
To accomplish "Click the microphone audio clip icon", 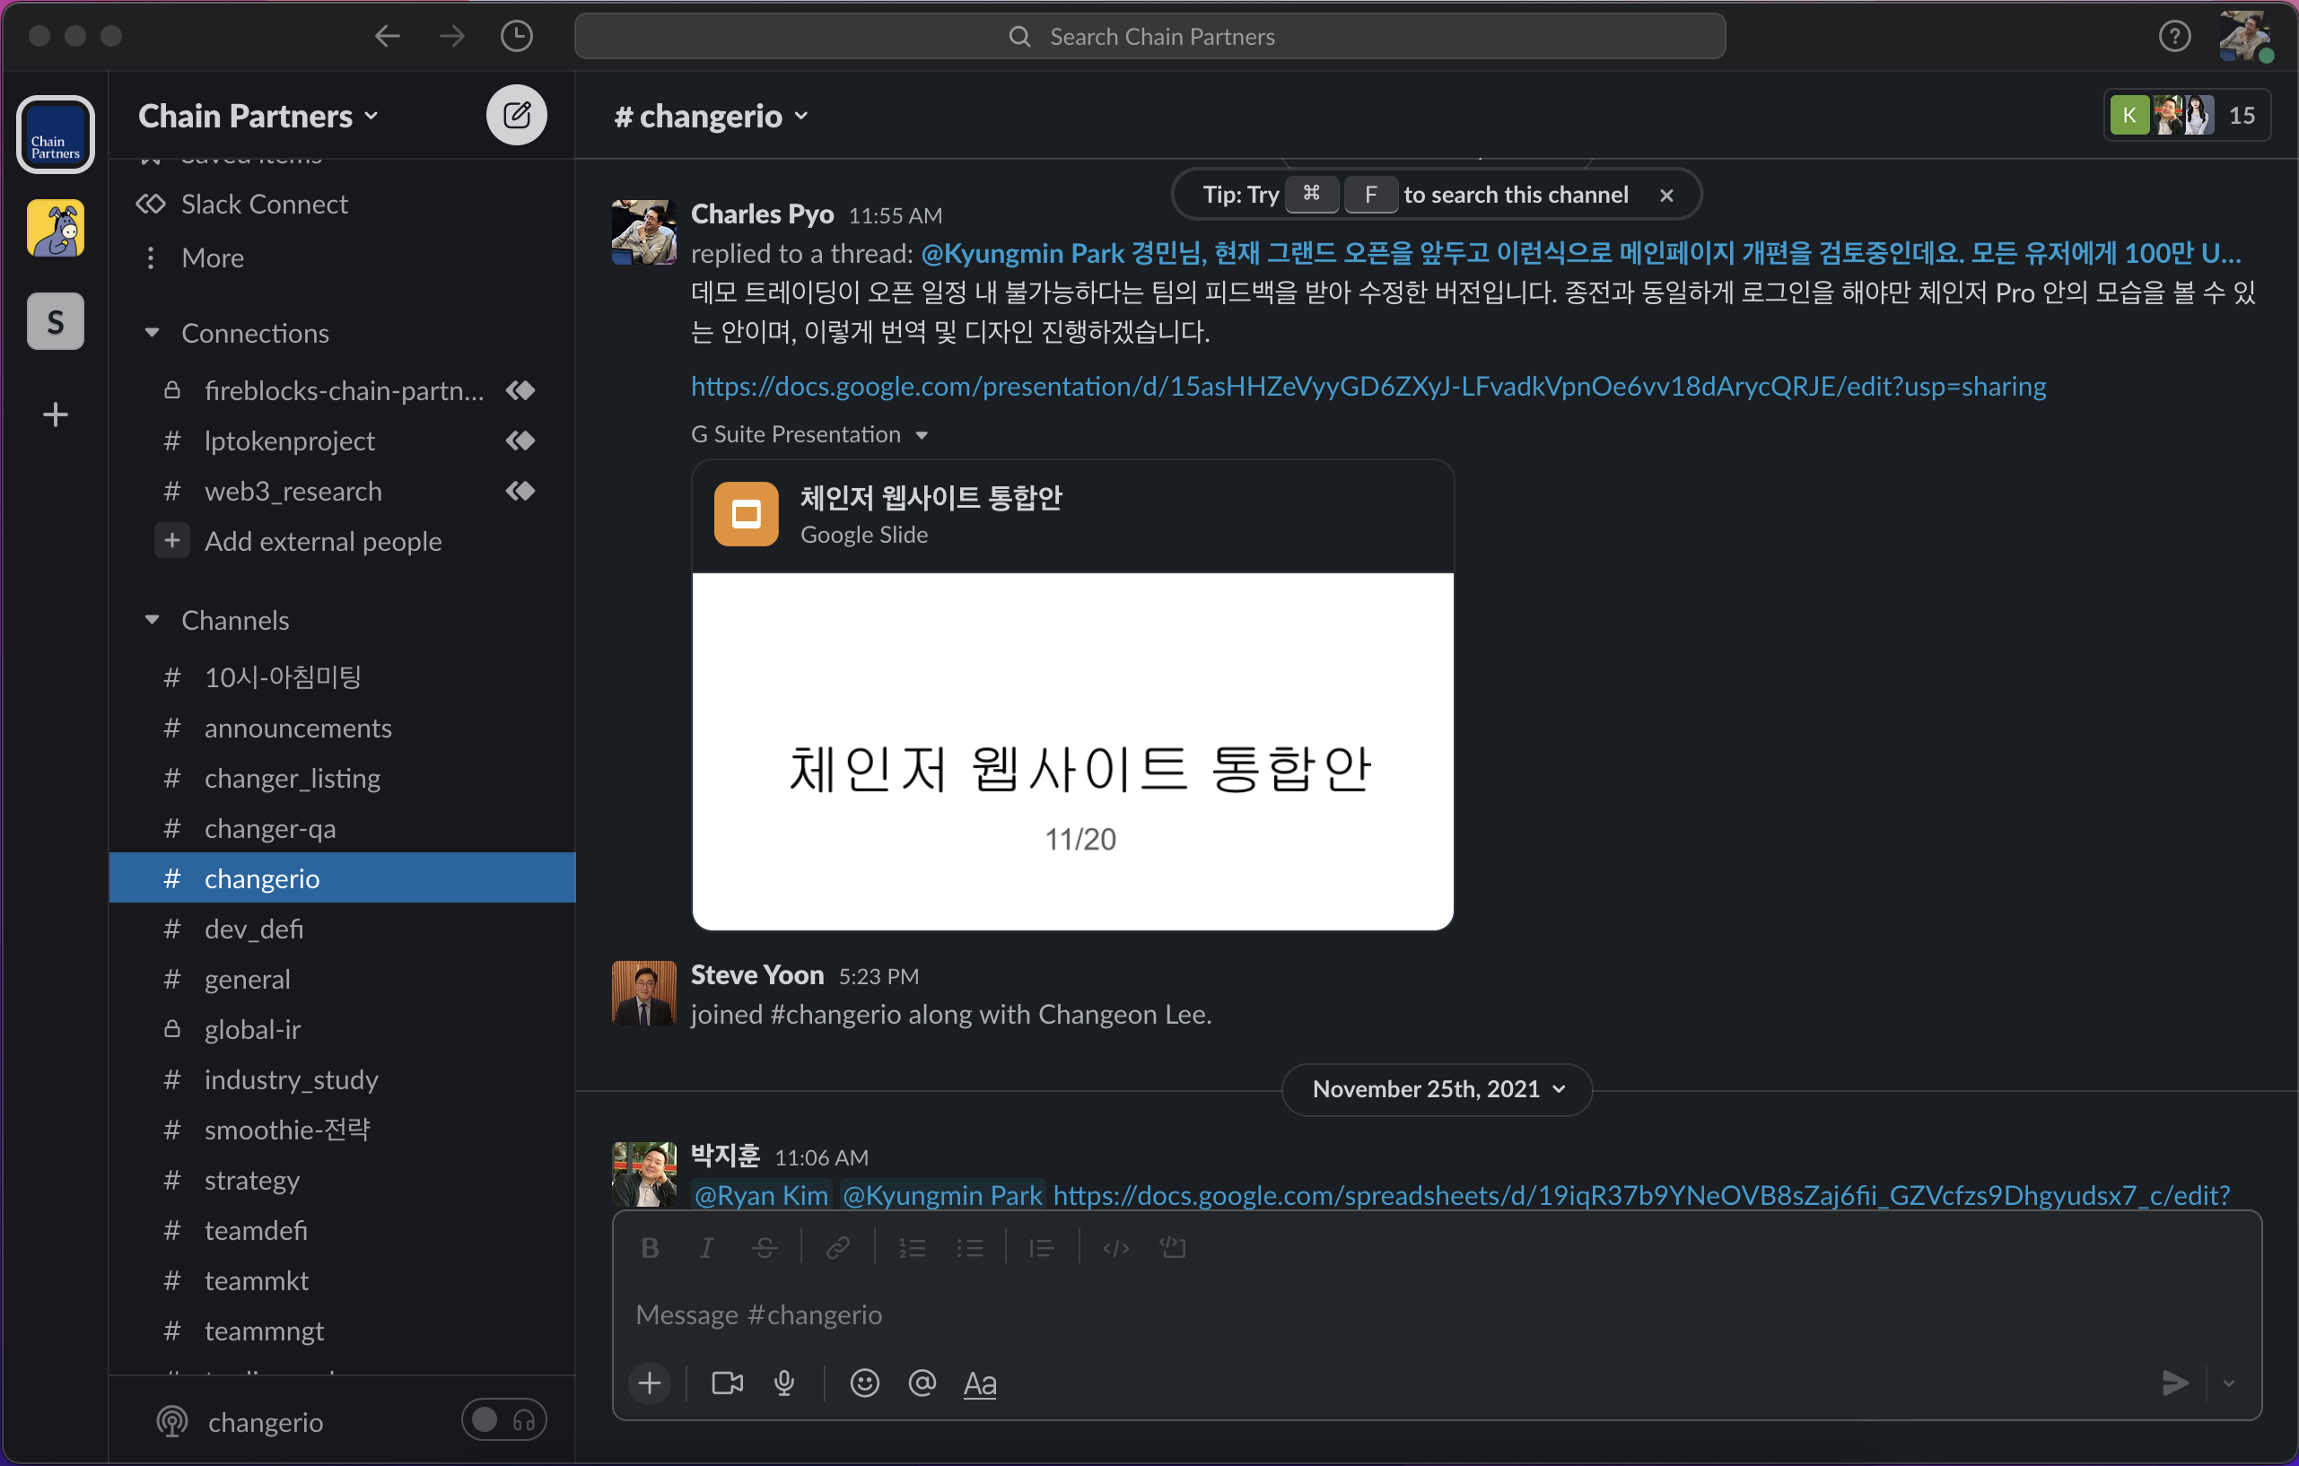I will click(x=784, y=1382).
